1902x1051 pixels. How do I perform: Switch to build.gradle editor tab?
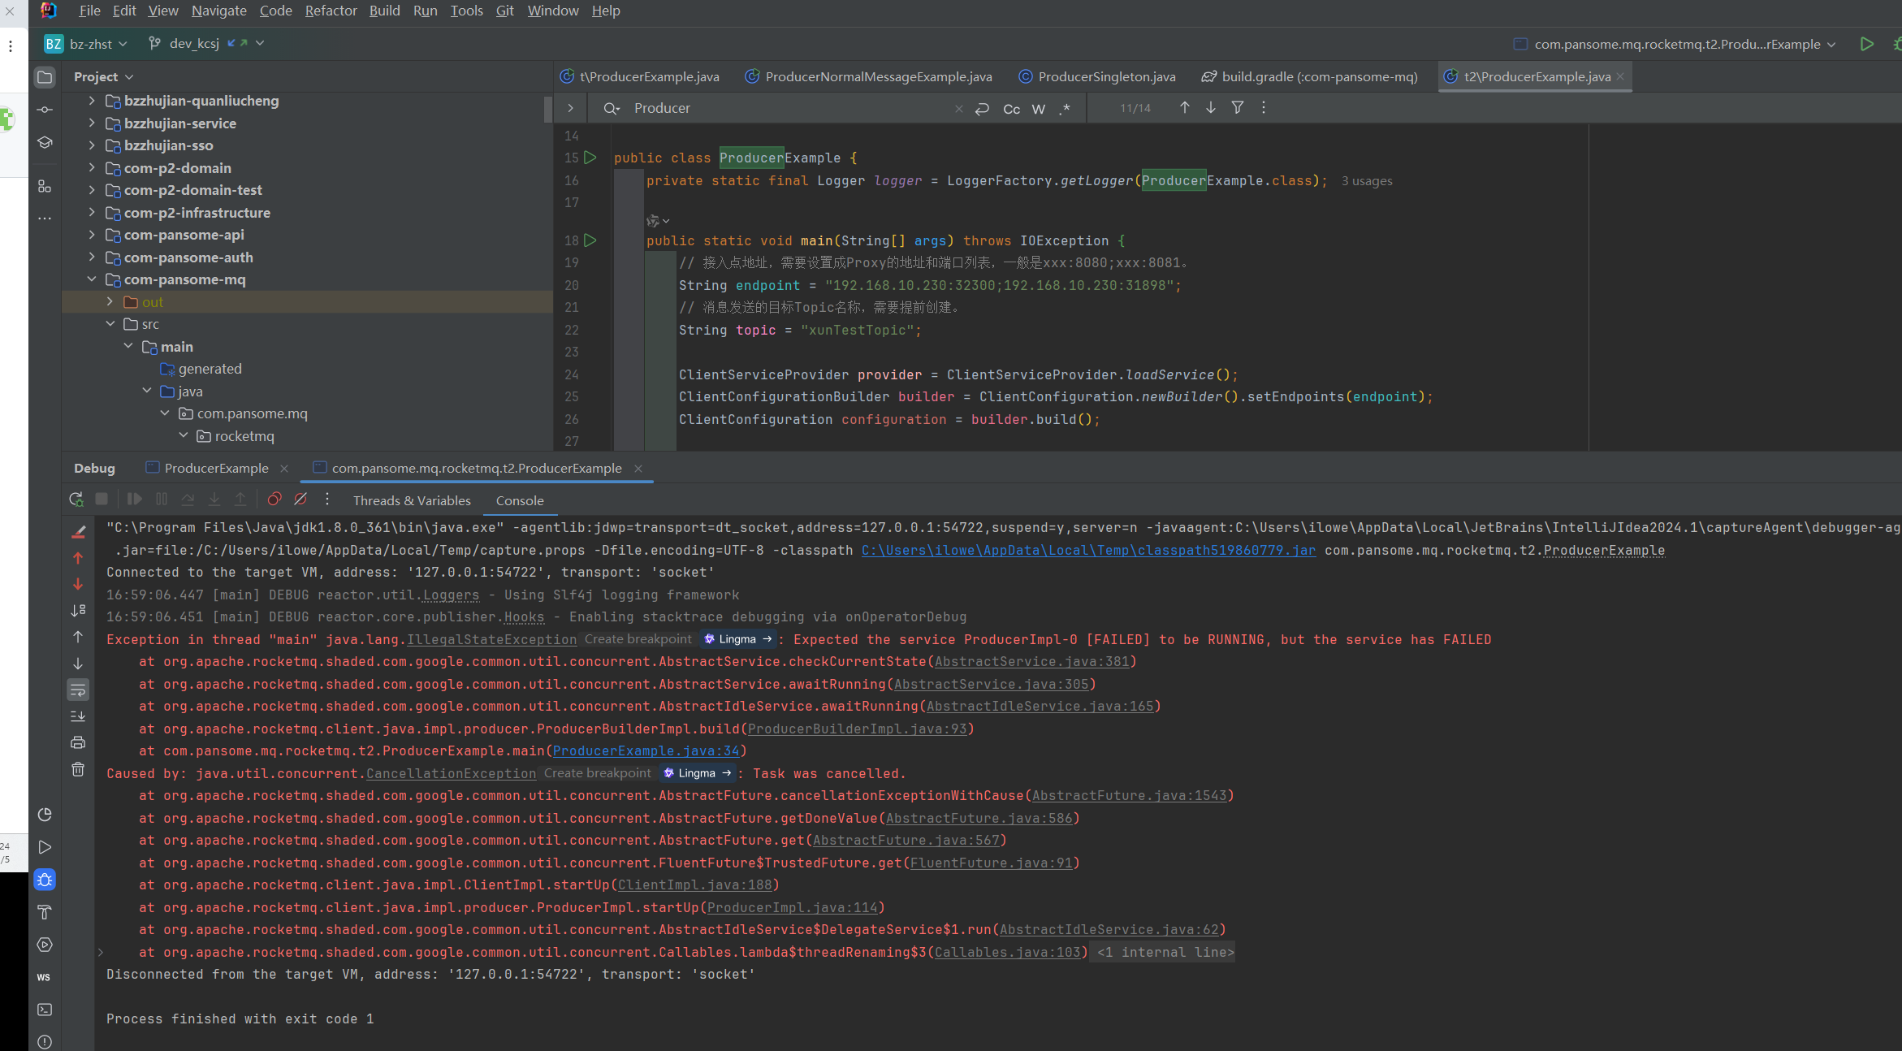point(1309,76)
